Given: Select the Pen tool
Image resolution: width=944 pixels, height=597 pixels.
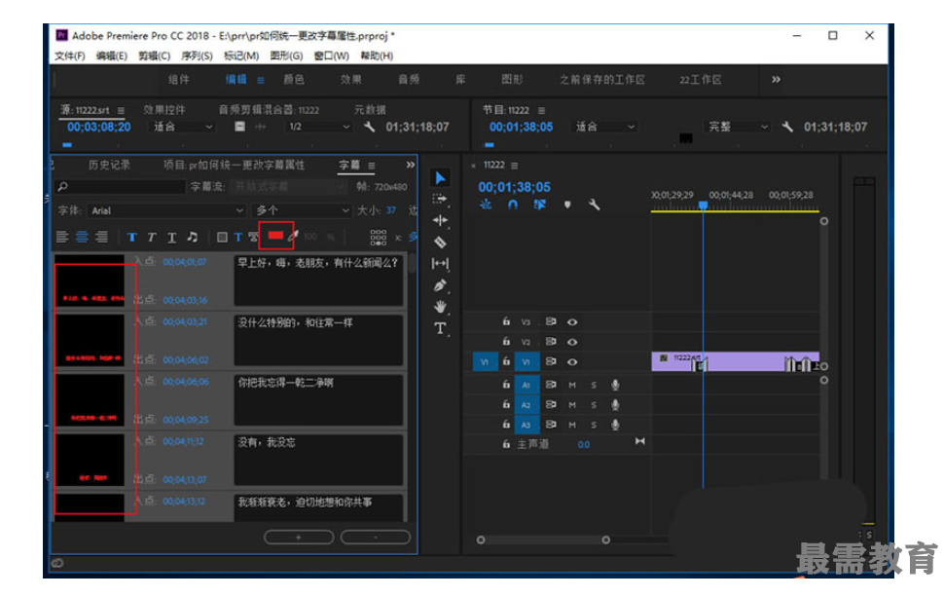Looking at the screenshot, I should click(440, 285).
